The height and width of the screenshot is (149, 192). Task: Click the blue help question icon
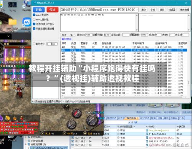[x=136, y=122]
